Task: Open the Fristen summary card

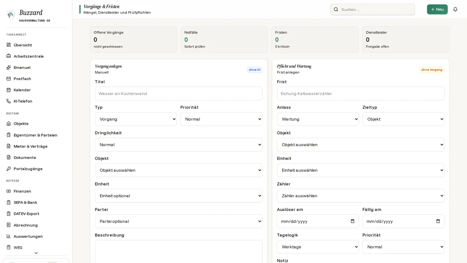Action: [315, 39]
